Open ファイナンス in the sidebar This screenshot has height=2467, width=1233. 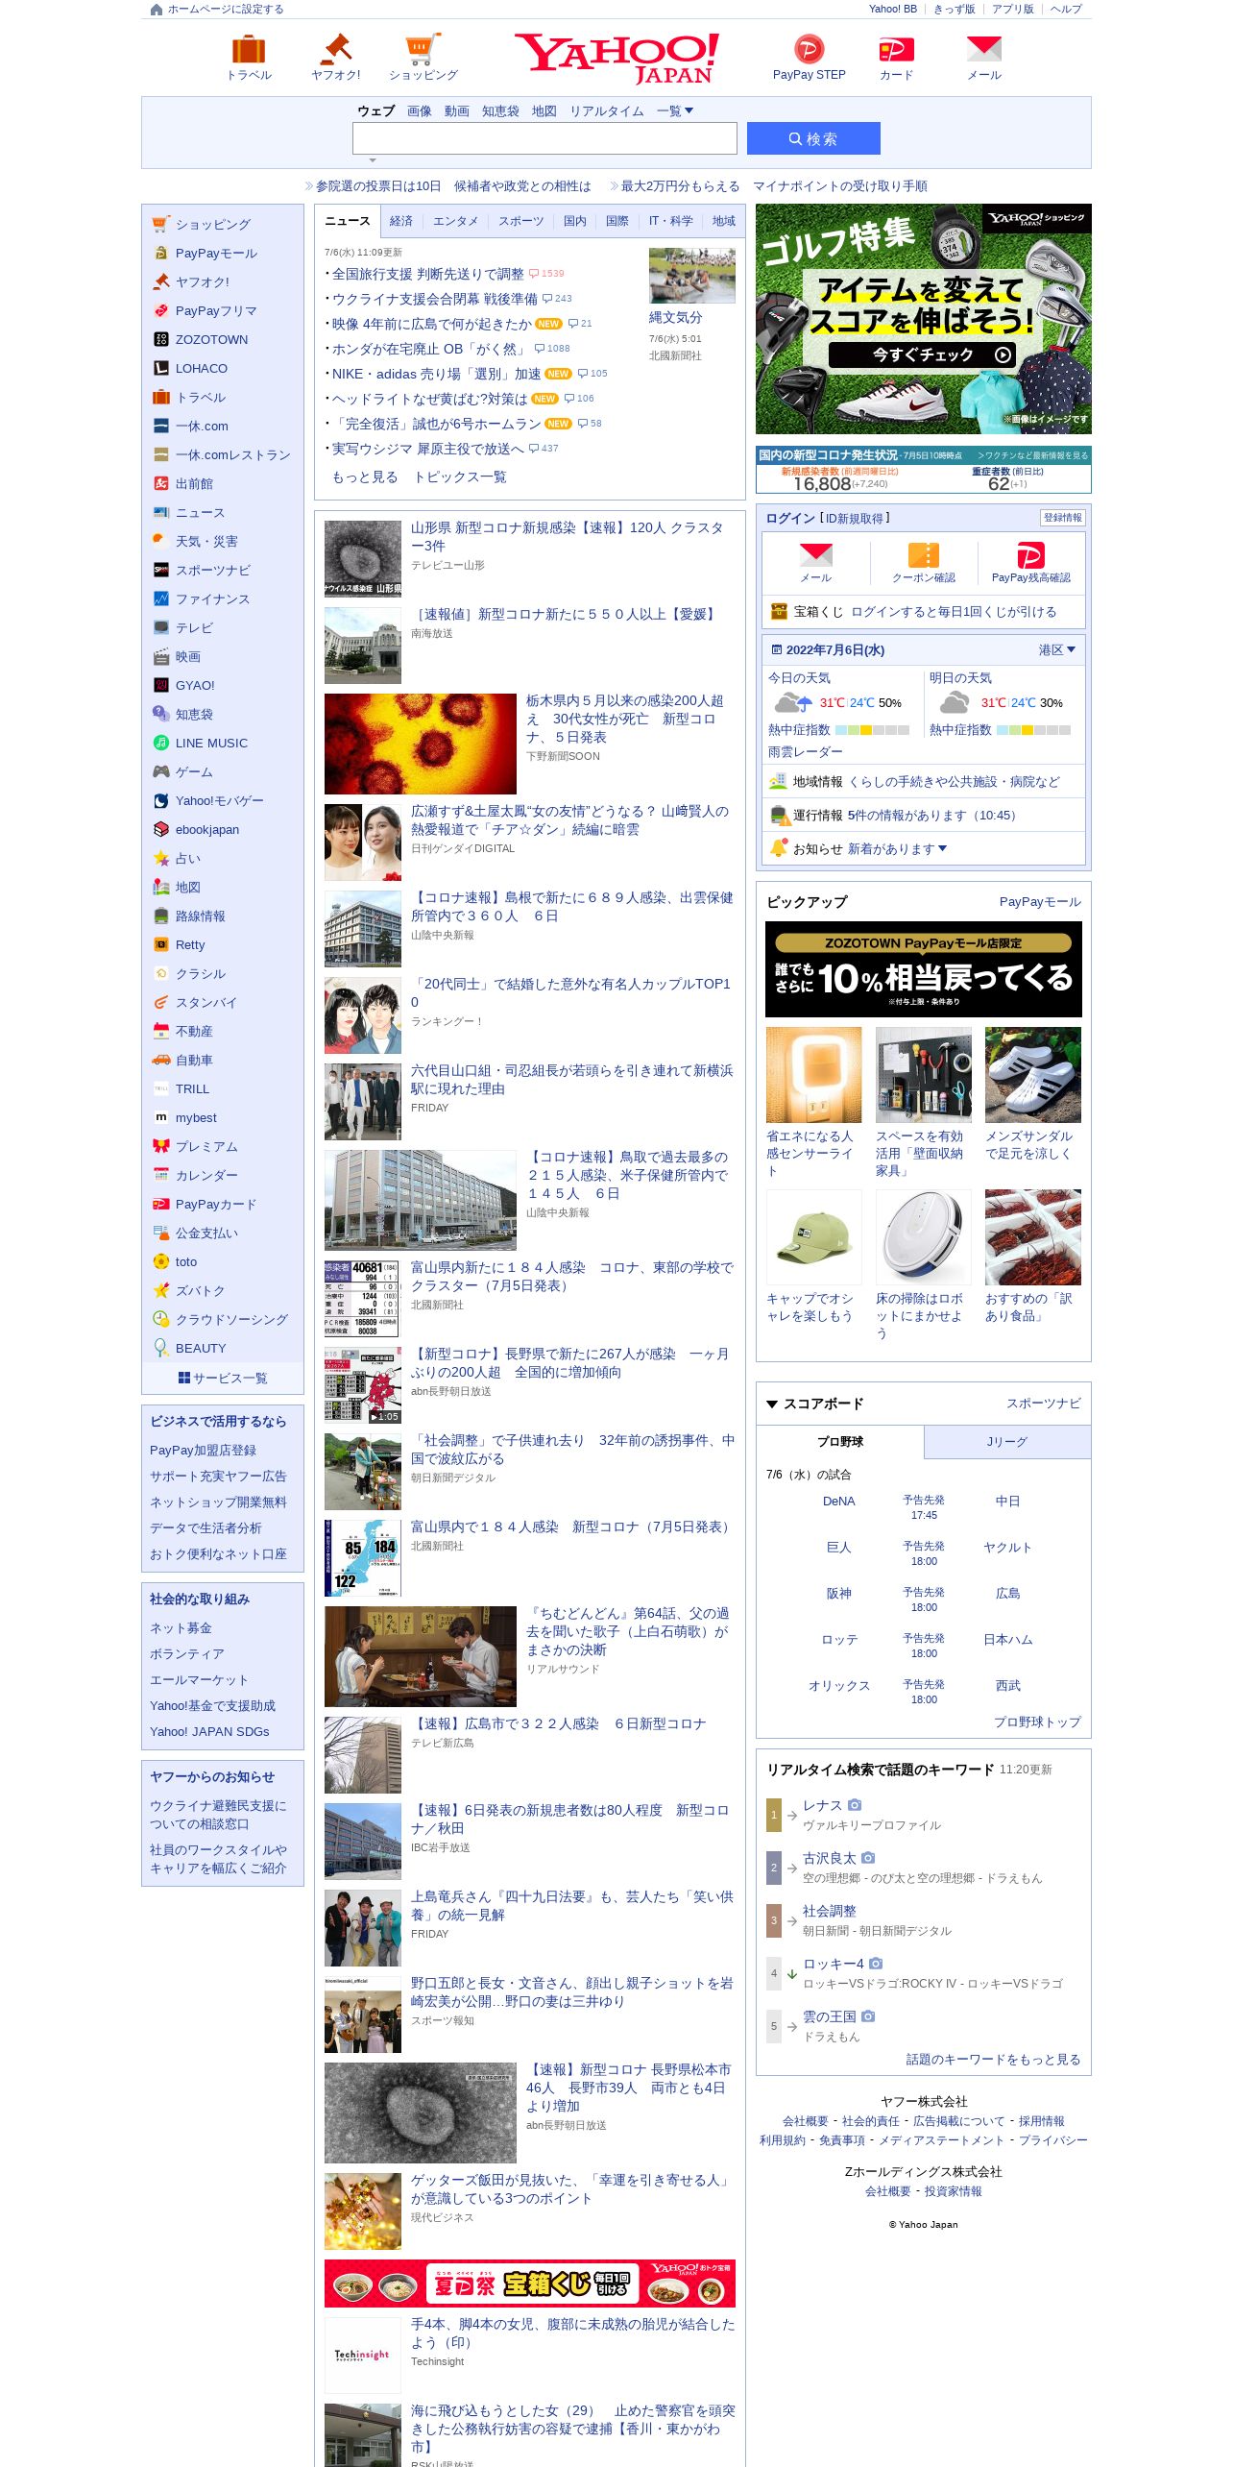pyautogui.click(x=212, y=598)
